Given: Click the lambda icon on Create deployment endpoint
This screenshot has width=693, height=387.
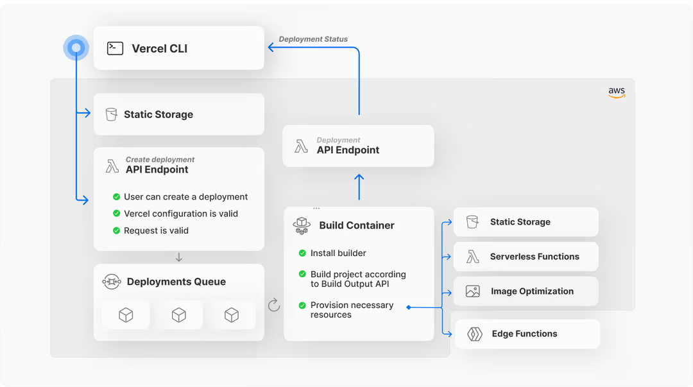Looking at the screenshot, I should (x=112, y=166).
